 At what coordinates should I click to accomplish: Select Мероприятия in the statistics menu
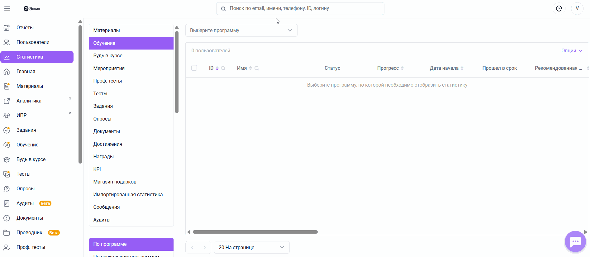pos(109,68)
